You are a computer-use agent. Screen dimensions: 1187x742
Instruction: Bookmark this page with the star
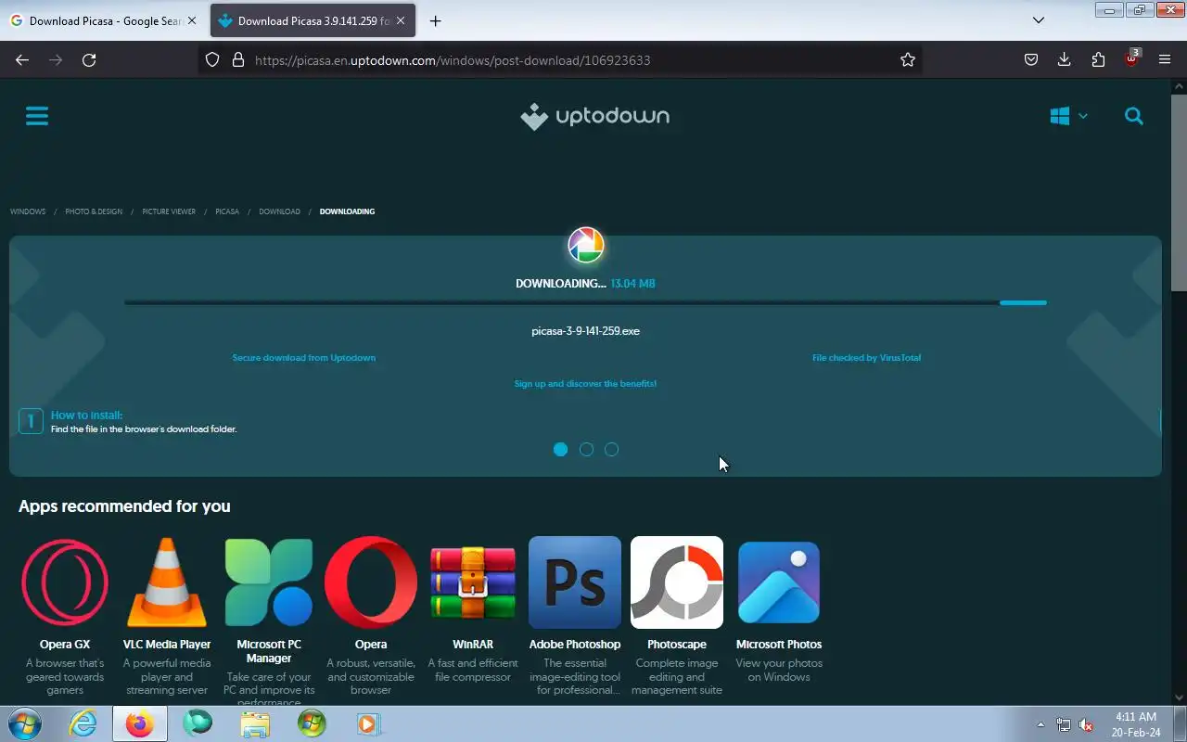[x=908, y=59]
